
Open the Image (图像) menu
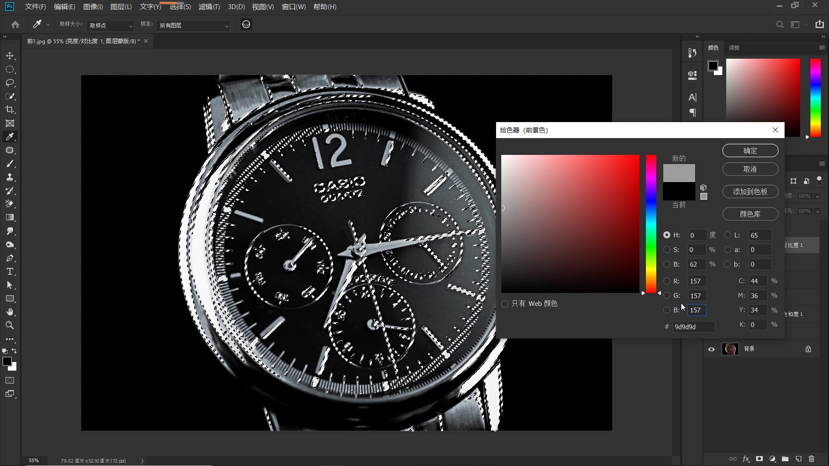[x=93, y=7]
